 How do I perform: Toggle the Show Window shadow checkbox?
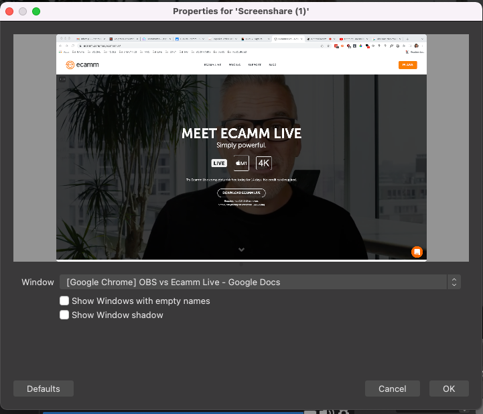click(x=64, y=315)
